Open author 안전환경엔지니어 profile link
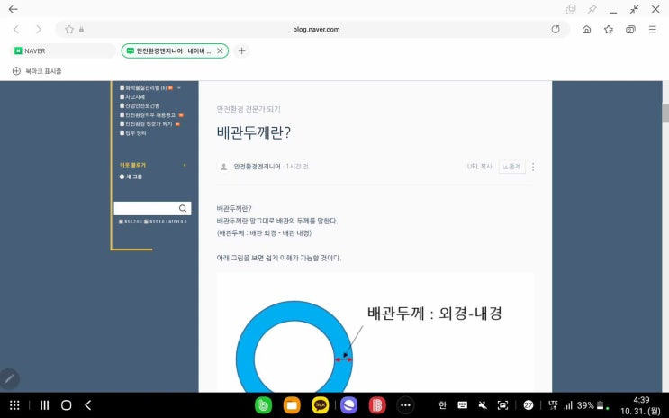The height and width of the screenshot is (418, 669). (x=257, y=167)
